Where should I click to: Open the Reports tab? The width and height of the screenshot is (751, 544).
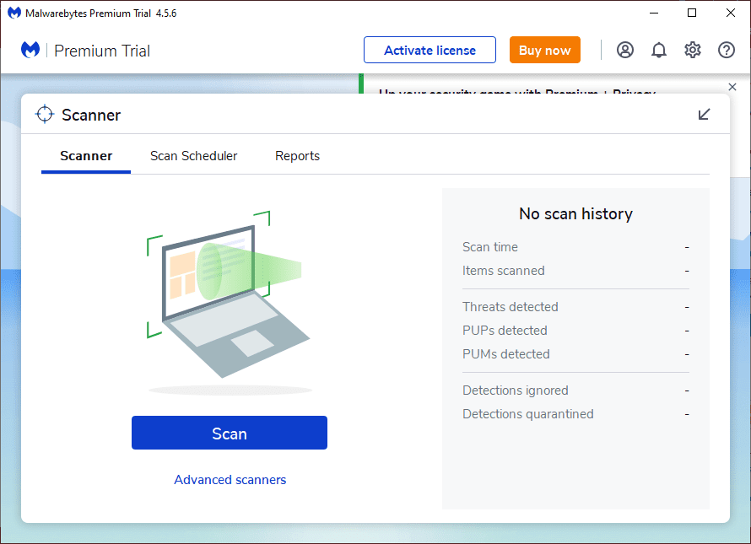click(x=297, y=156)
